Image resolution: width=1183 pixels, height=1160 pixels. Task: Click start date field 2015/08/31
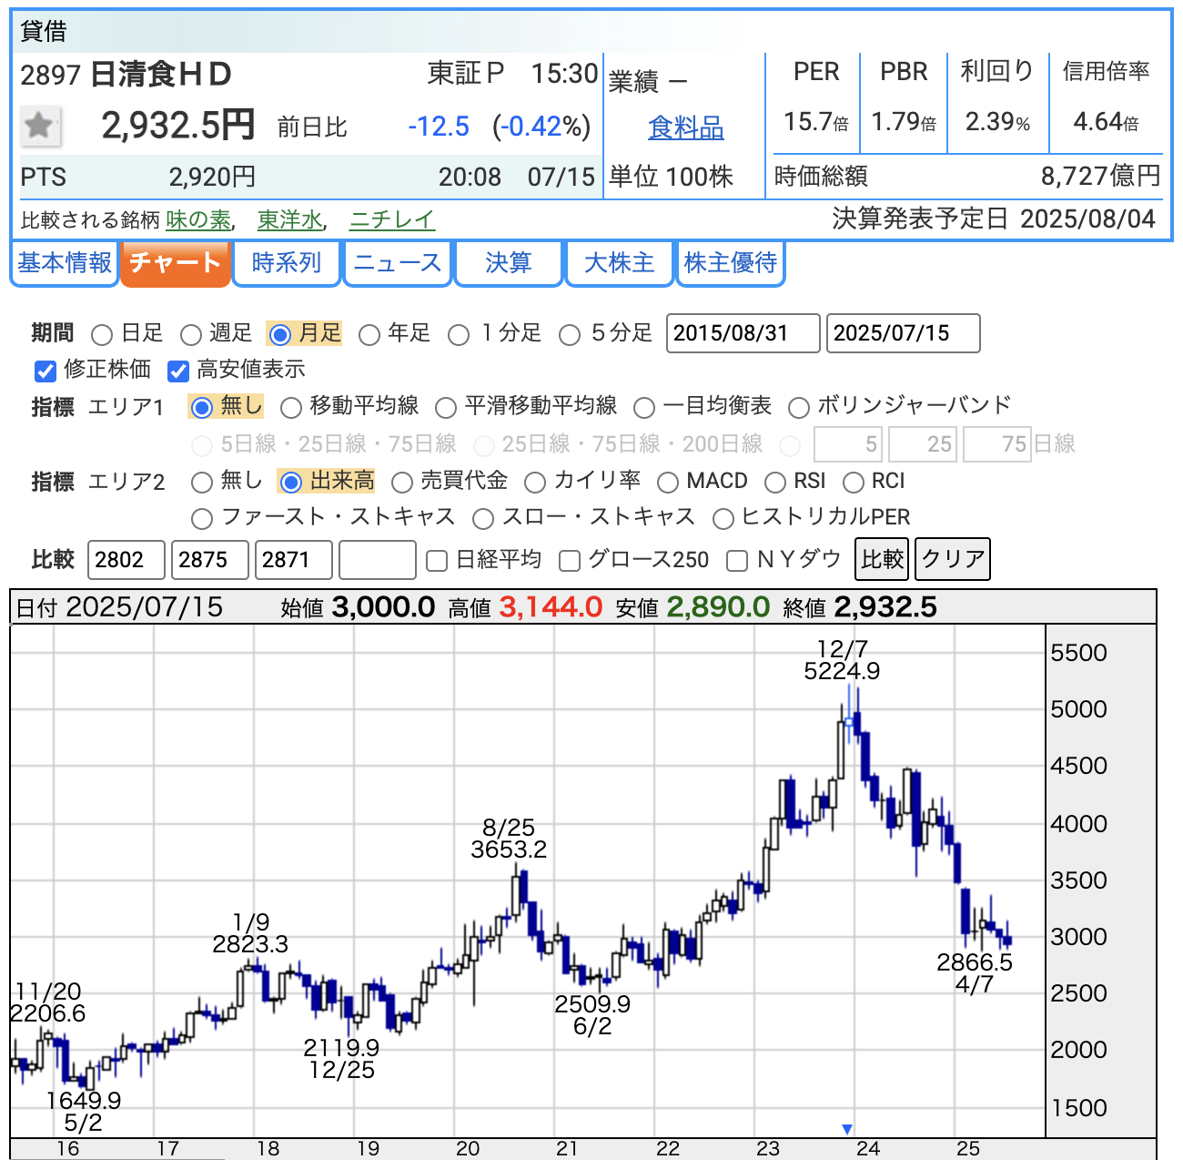[x=743, y=333]
